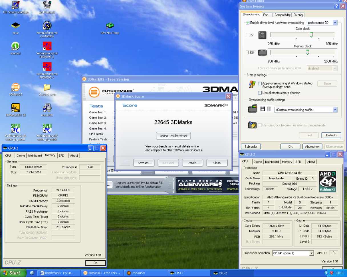Click the Internet Explorer quick launch icon
Screen dimensions: 347x277
pos(32,273)
